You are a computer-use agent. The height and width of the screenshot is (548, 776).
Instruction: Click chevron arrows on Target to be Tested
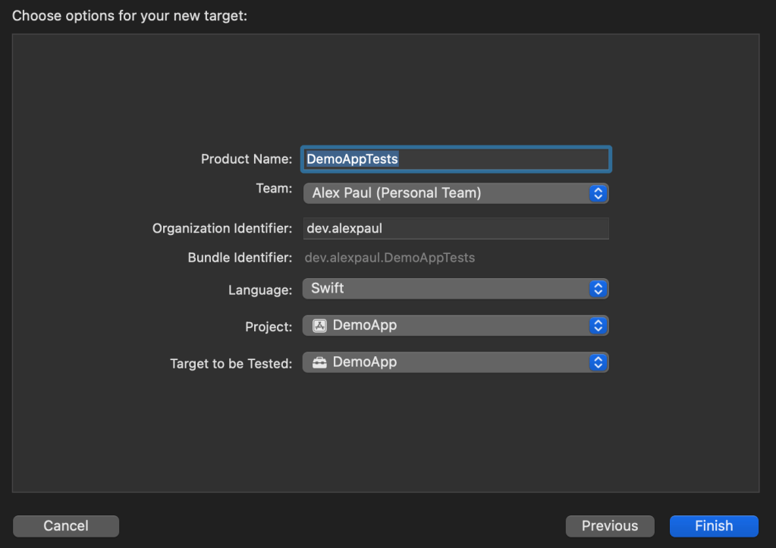(598, 362)
